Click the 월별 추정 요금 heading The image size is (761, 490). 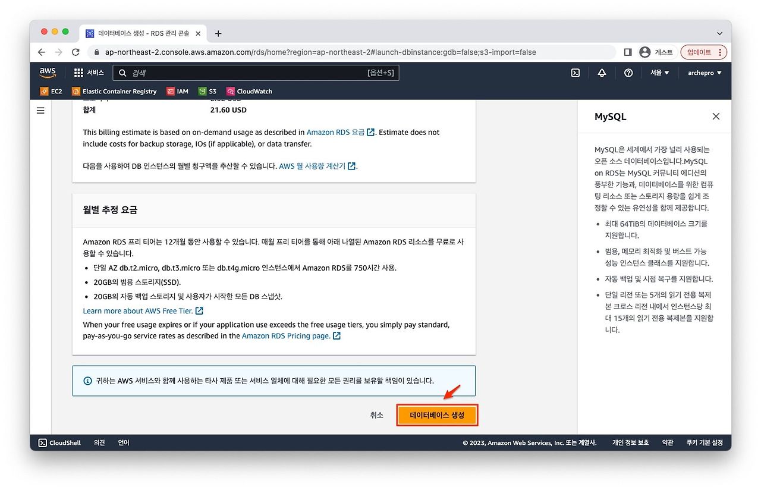click(110, 210)
